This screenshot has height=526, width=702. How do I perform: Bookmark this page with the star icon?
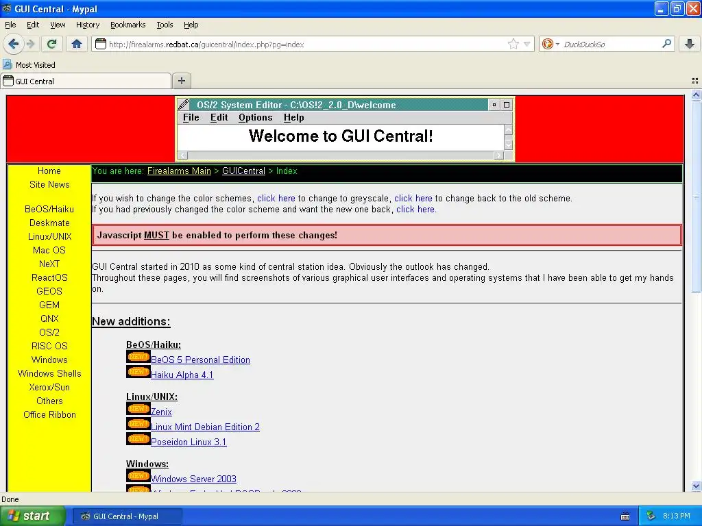pos(513,44)
